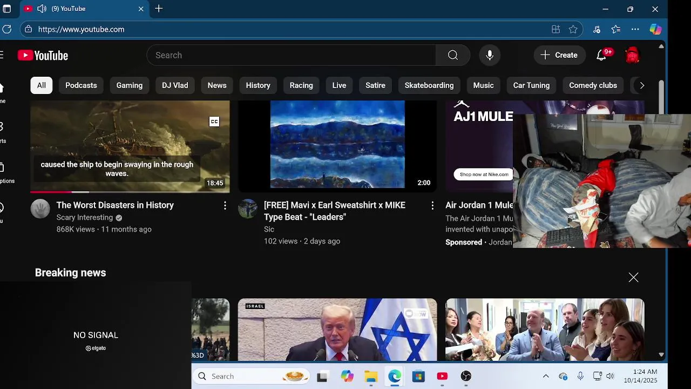This screenshot has height=389, width=691.
Task: Play the ship disaster video thumbnail
Action: click(x=130, y=146)
